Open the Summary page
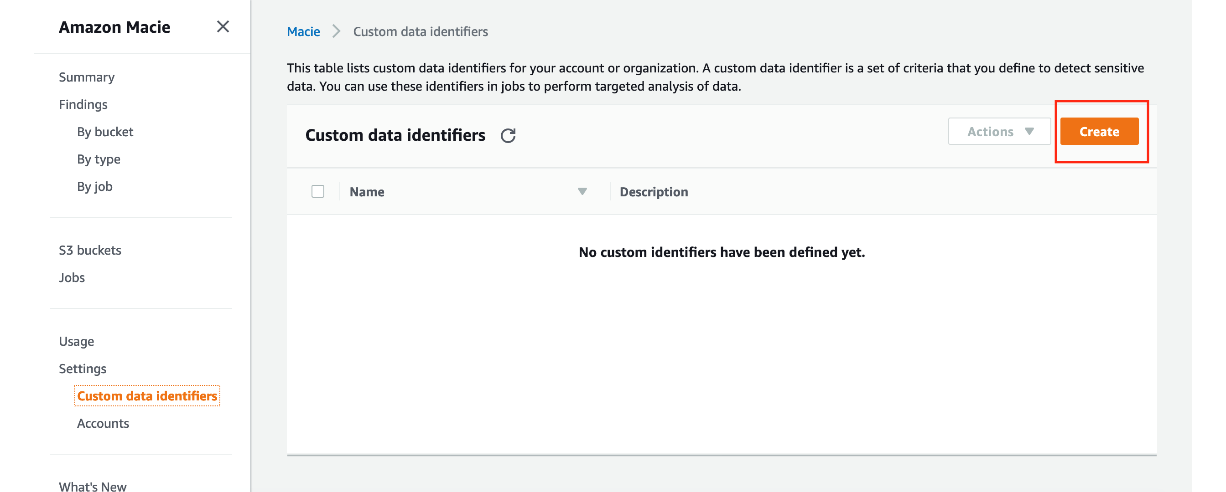Image resolution: width=1226 pixels, height=492 pixels. 86,77
